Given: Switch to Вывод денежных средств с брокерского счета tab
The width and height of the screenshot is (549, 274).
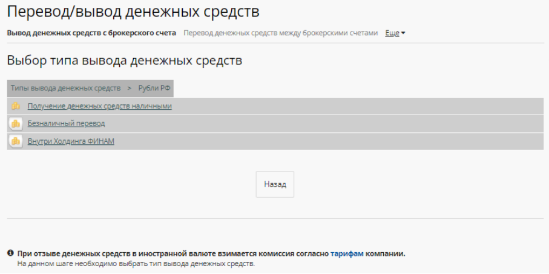Looking at the screenshot, I should tap(91, 33).
